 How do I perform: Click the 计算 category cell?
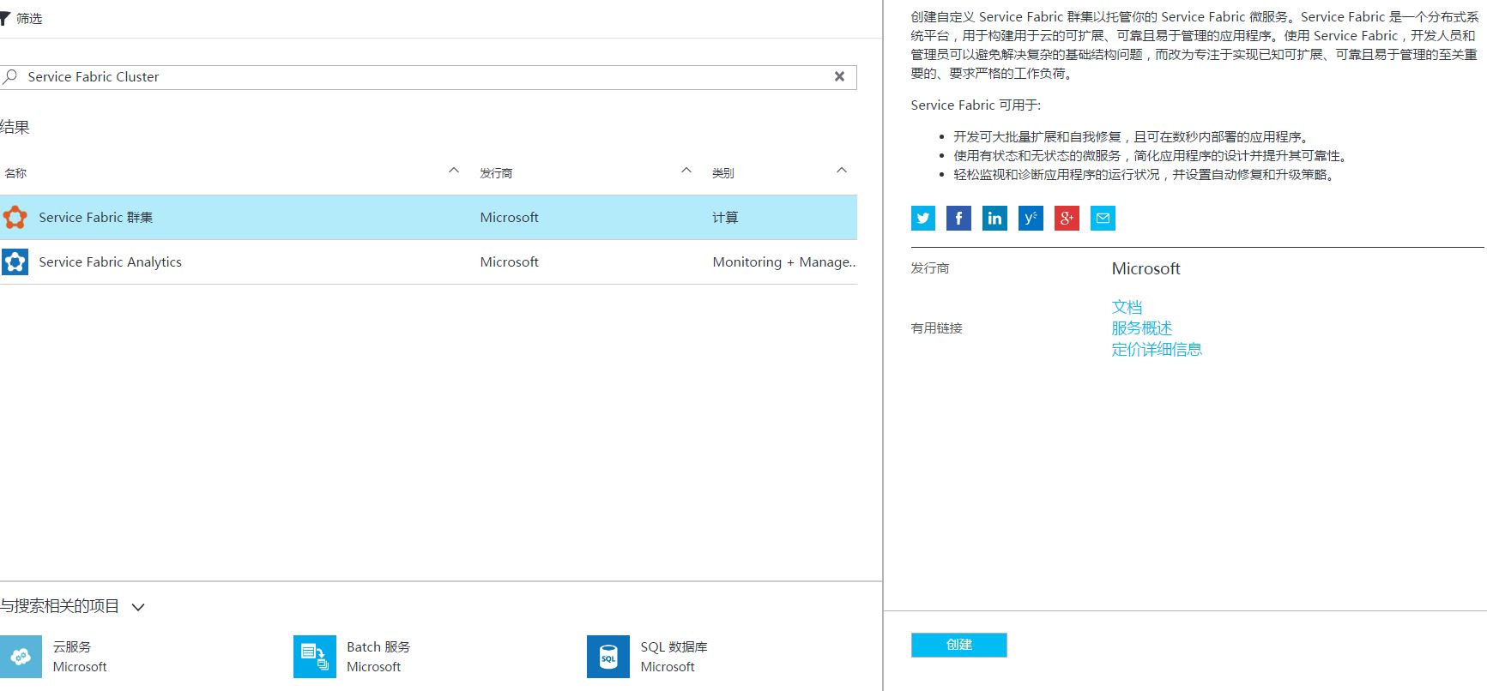[x=725, y=218]
